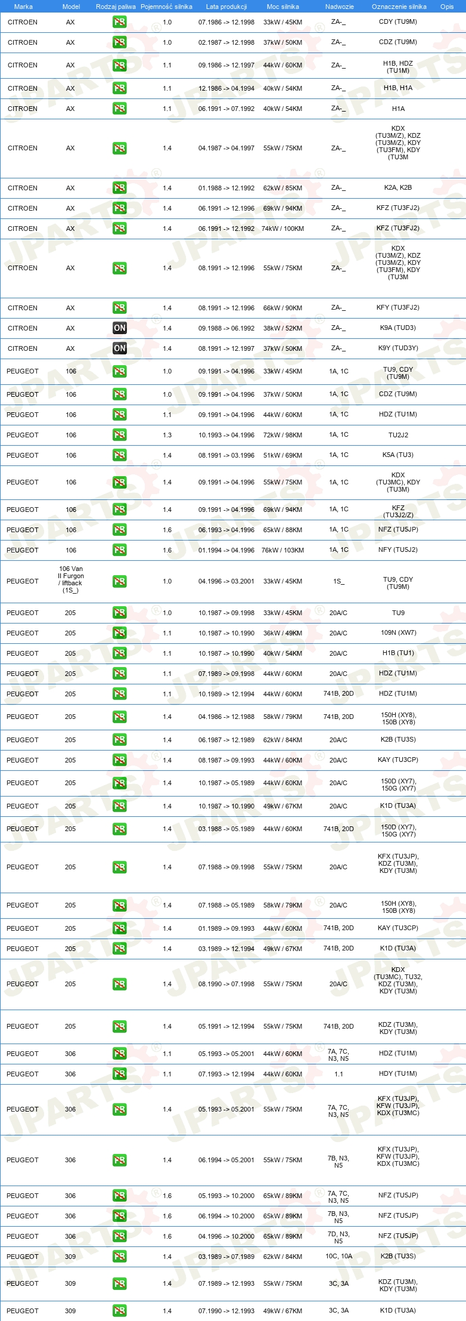Click the petrol icon in the H1B, HDZ (TU1M) row

(x=120, y=65)
